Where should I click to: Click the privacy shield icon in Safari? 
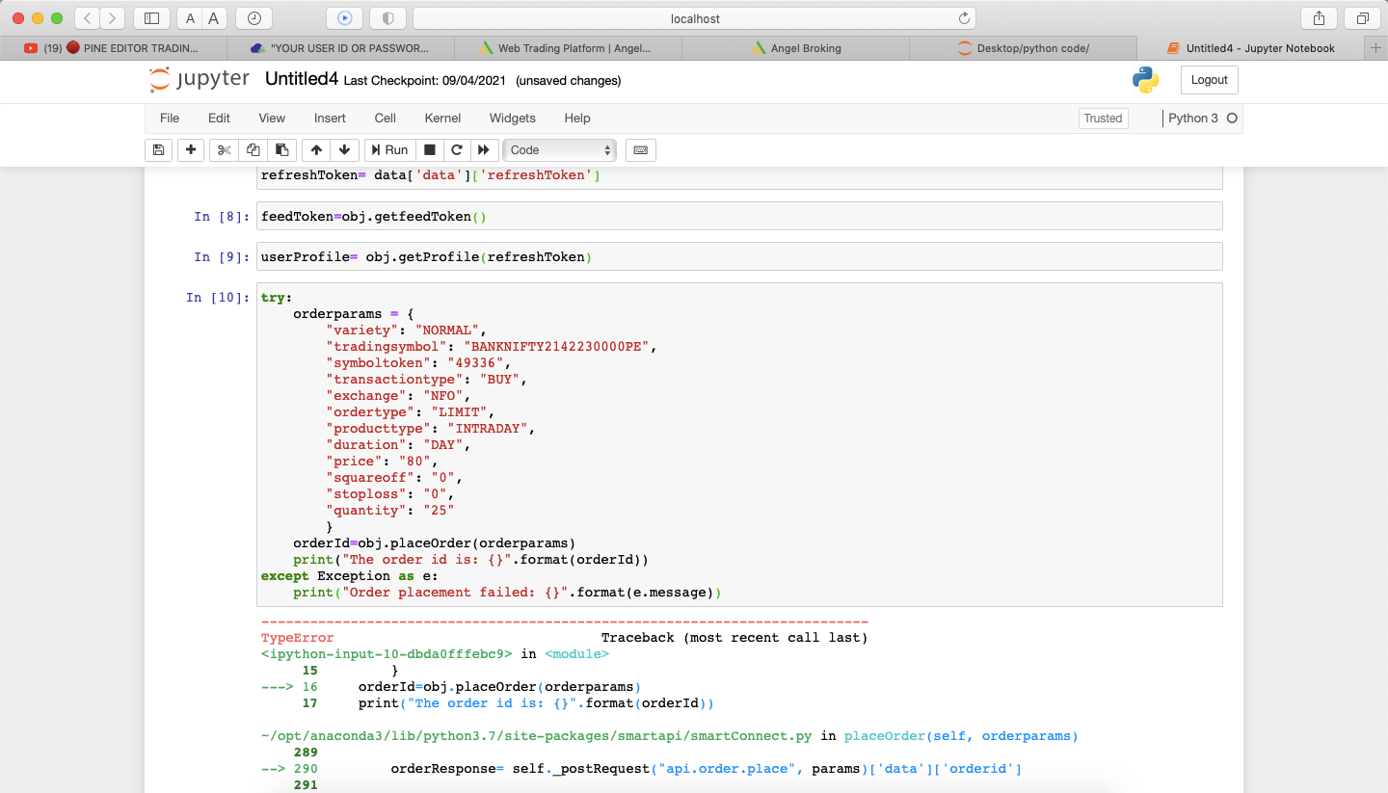point(388,18)
